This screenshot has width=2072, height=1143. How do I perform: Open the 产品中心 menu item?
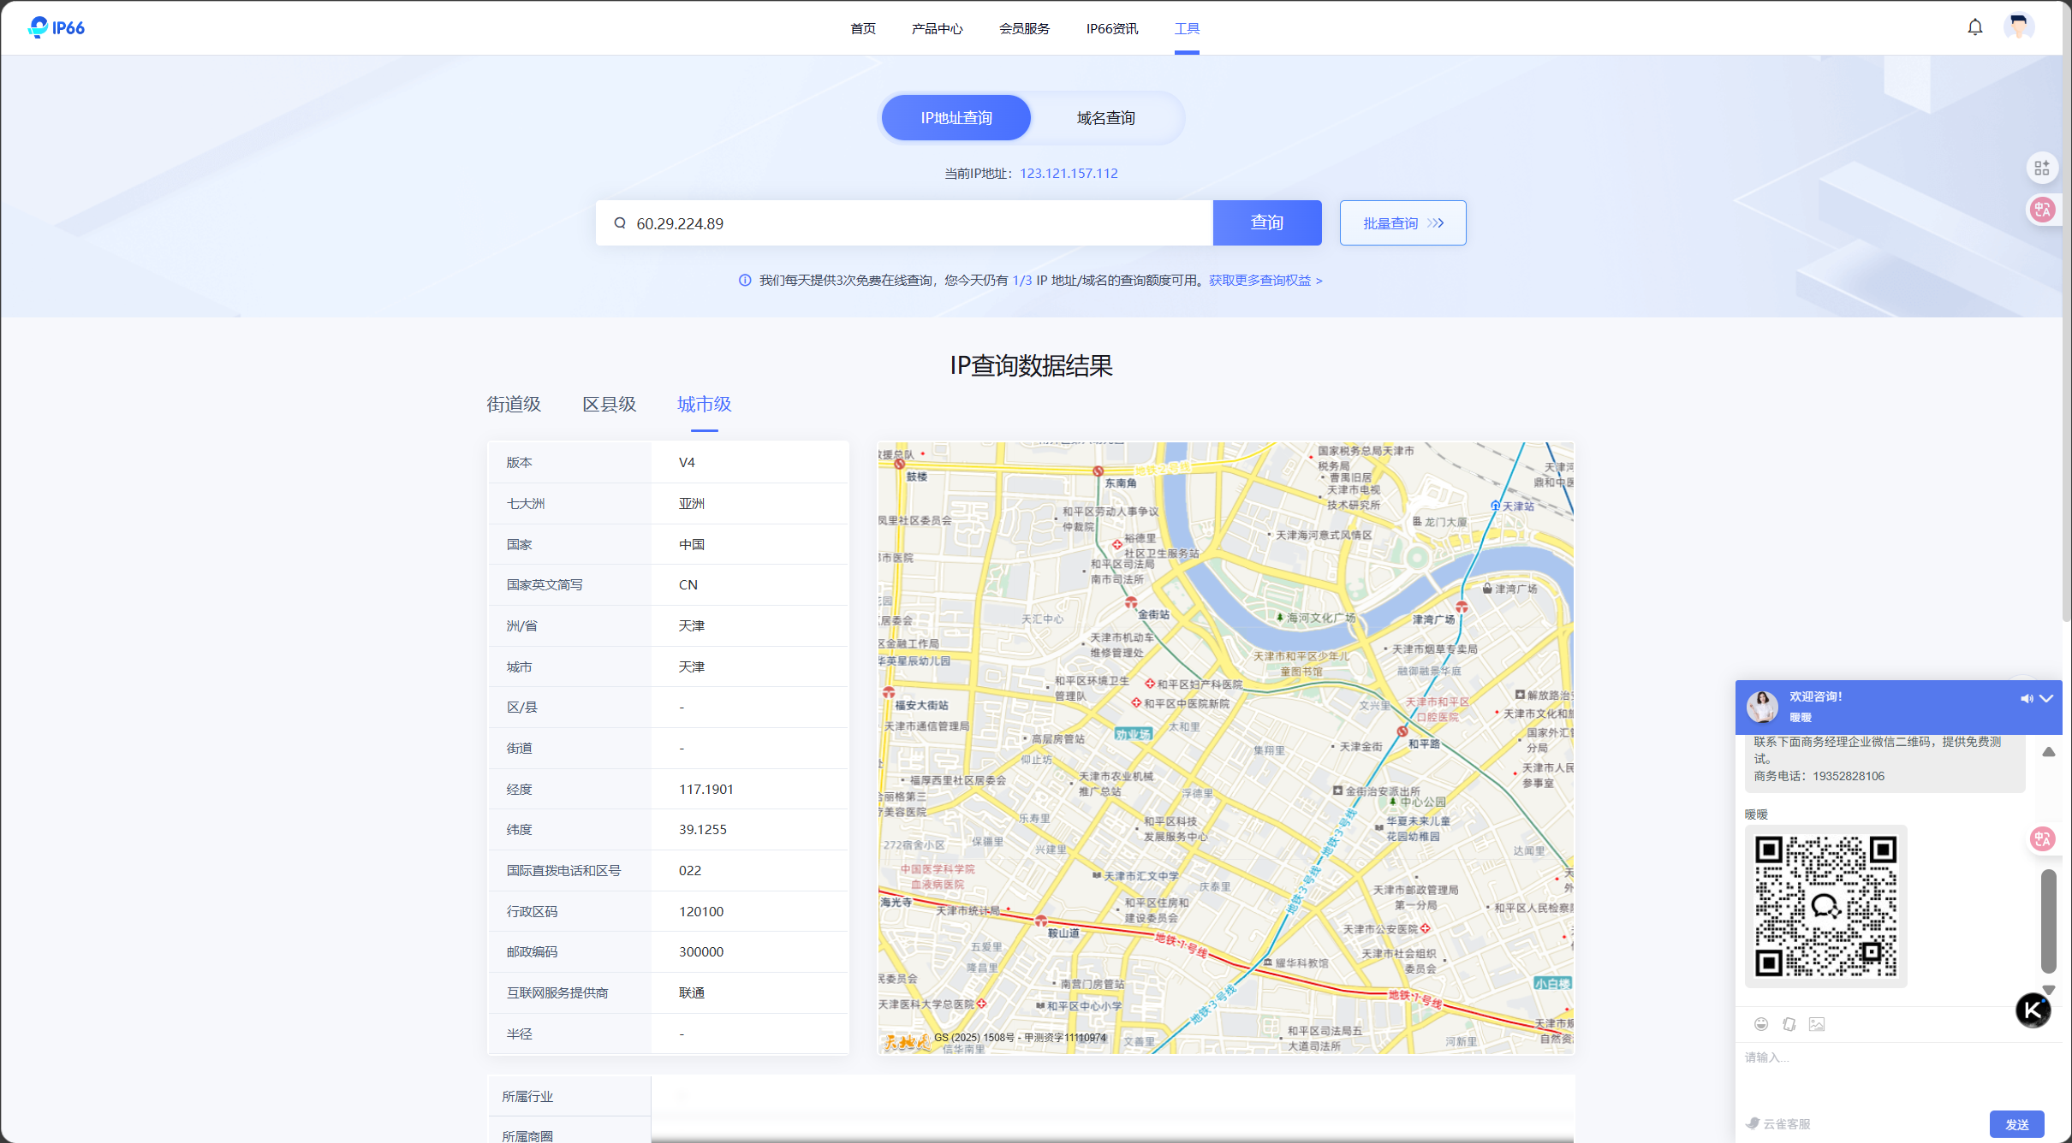point(937,28)
